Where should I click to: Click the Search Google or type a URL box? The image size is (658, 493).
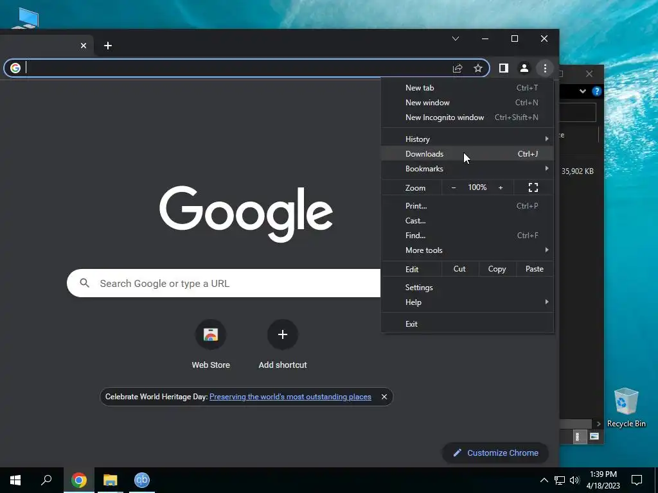pyautogui.click(x=223, y=283)
